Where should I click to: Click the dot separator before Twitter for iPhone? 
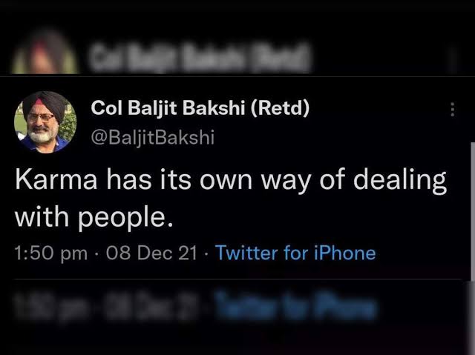tap(207, 253)
